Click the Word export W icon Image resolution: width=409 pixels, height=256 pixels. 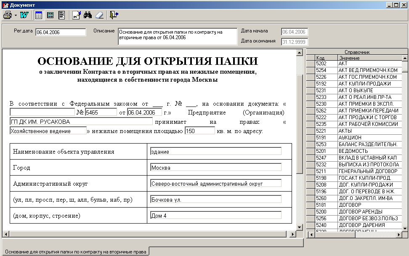point(24,15)
